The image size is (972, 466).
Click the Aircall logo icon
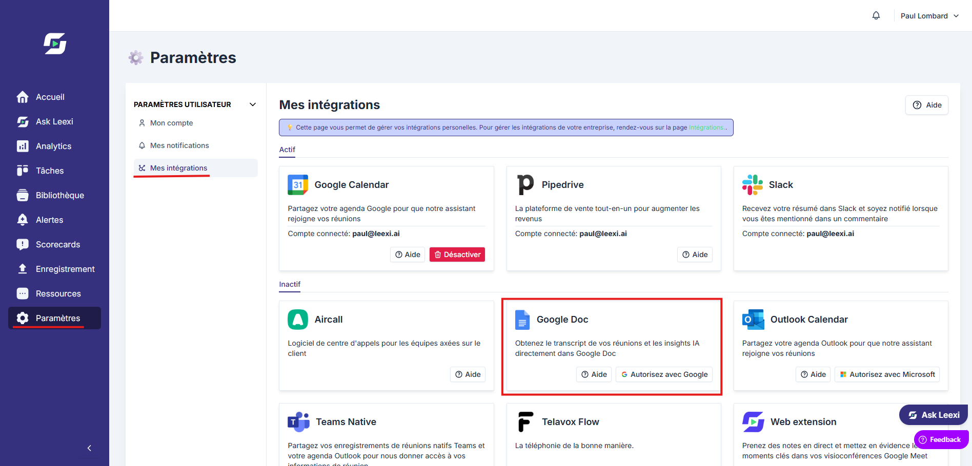point(298,320)
